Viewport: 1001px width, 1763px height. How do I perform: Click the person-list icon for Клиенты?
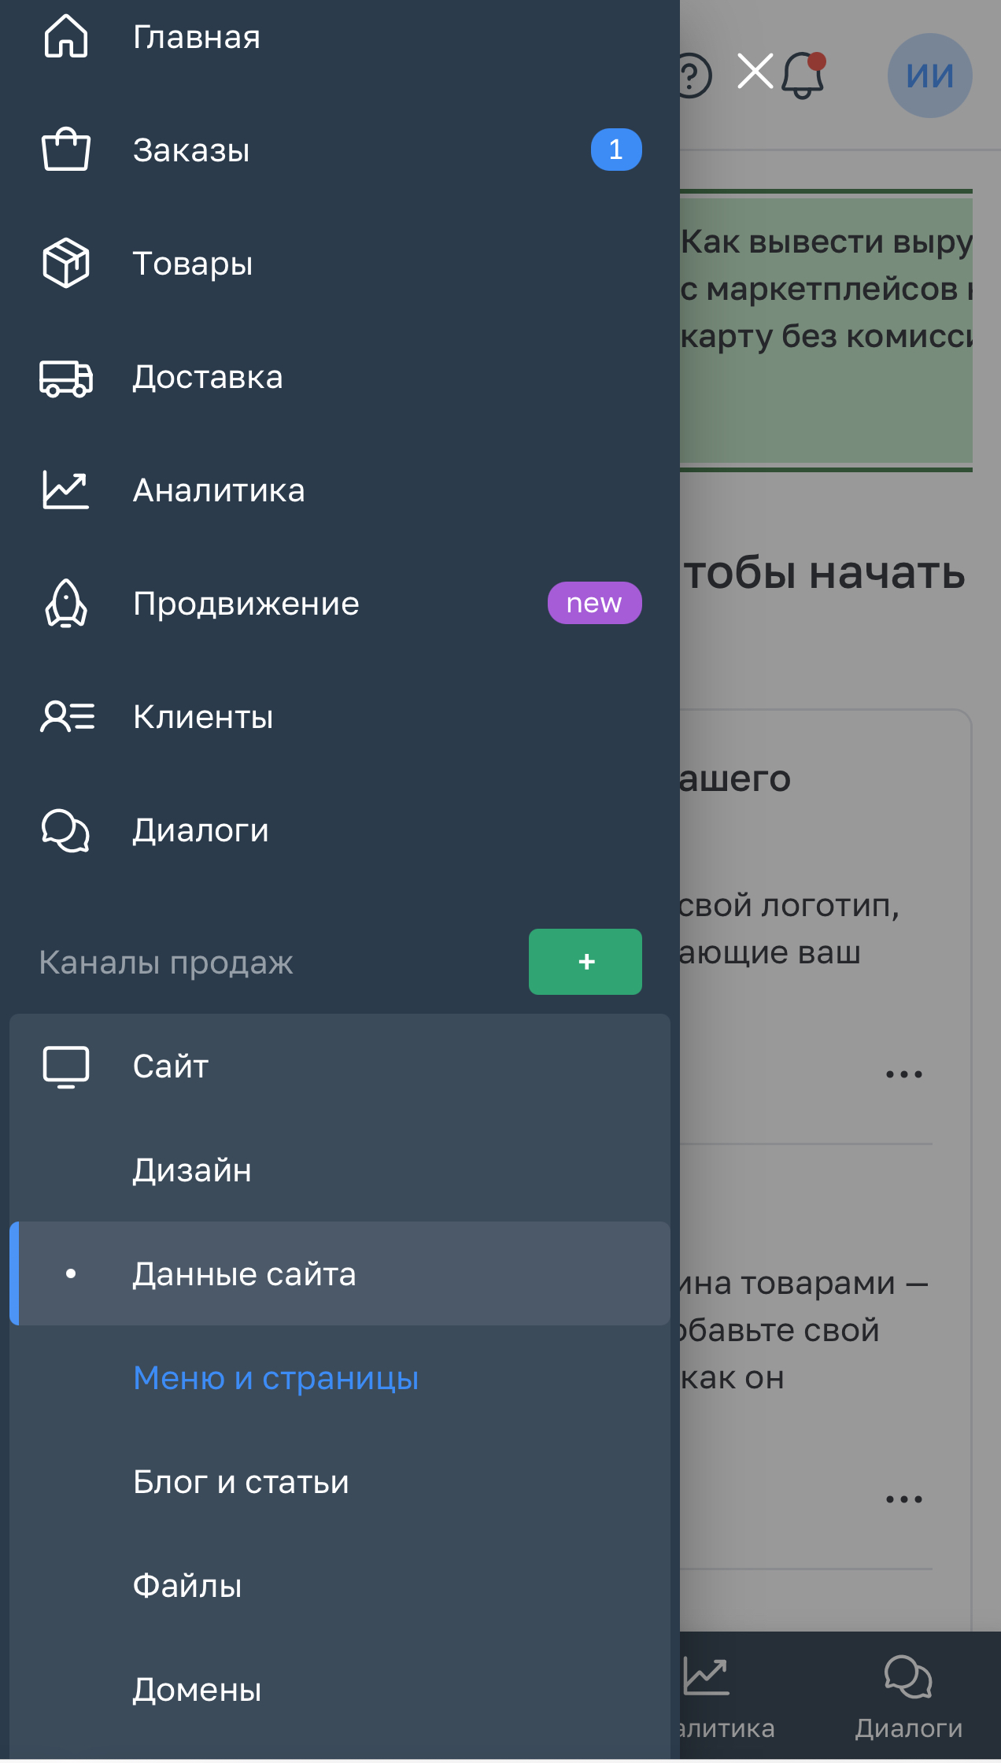point(68,717)
